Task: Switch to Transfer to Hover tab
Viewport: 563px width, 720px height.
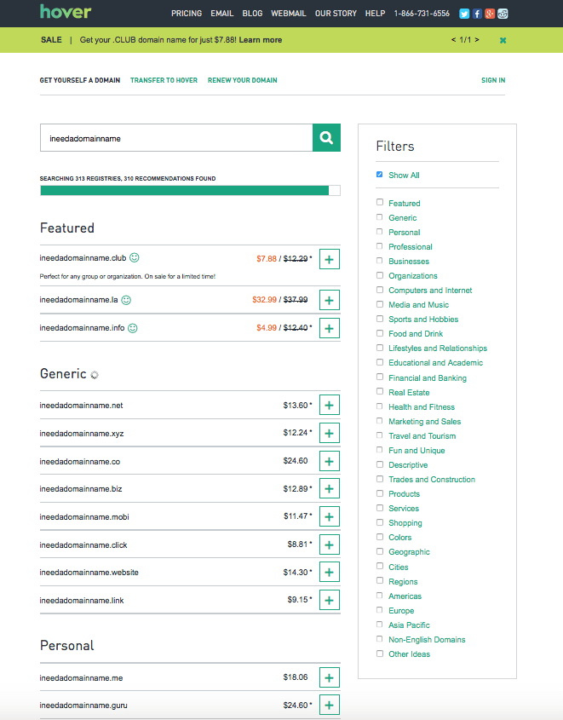Action: [164, 80]
